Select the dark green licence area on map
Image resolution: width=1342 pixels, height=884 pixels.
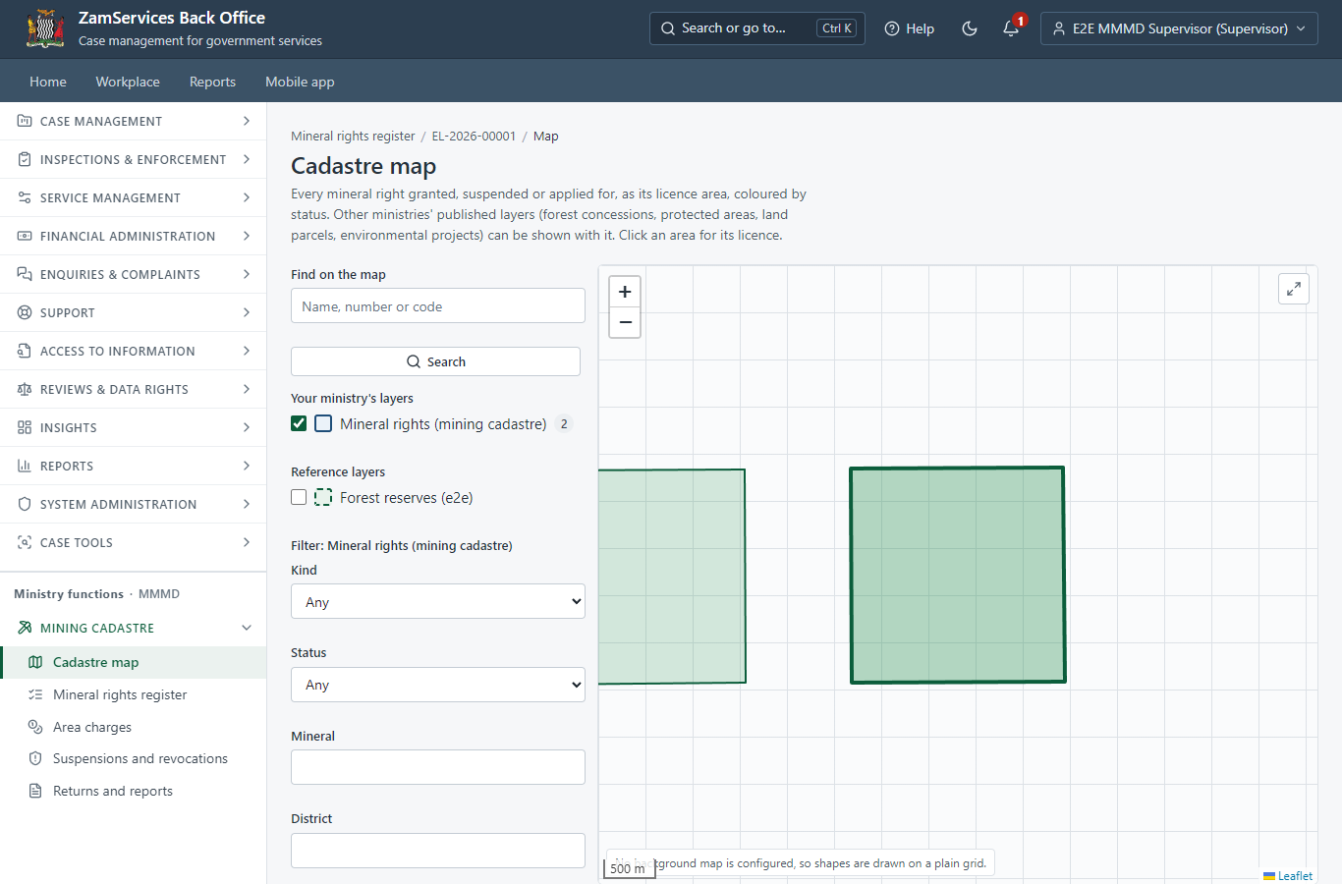coord(958,575)
